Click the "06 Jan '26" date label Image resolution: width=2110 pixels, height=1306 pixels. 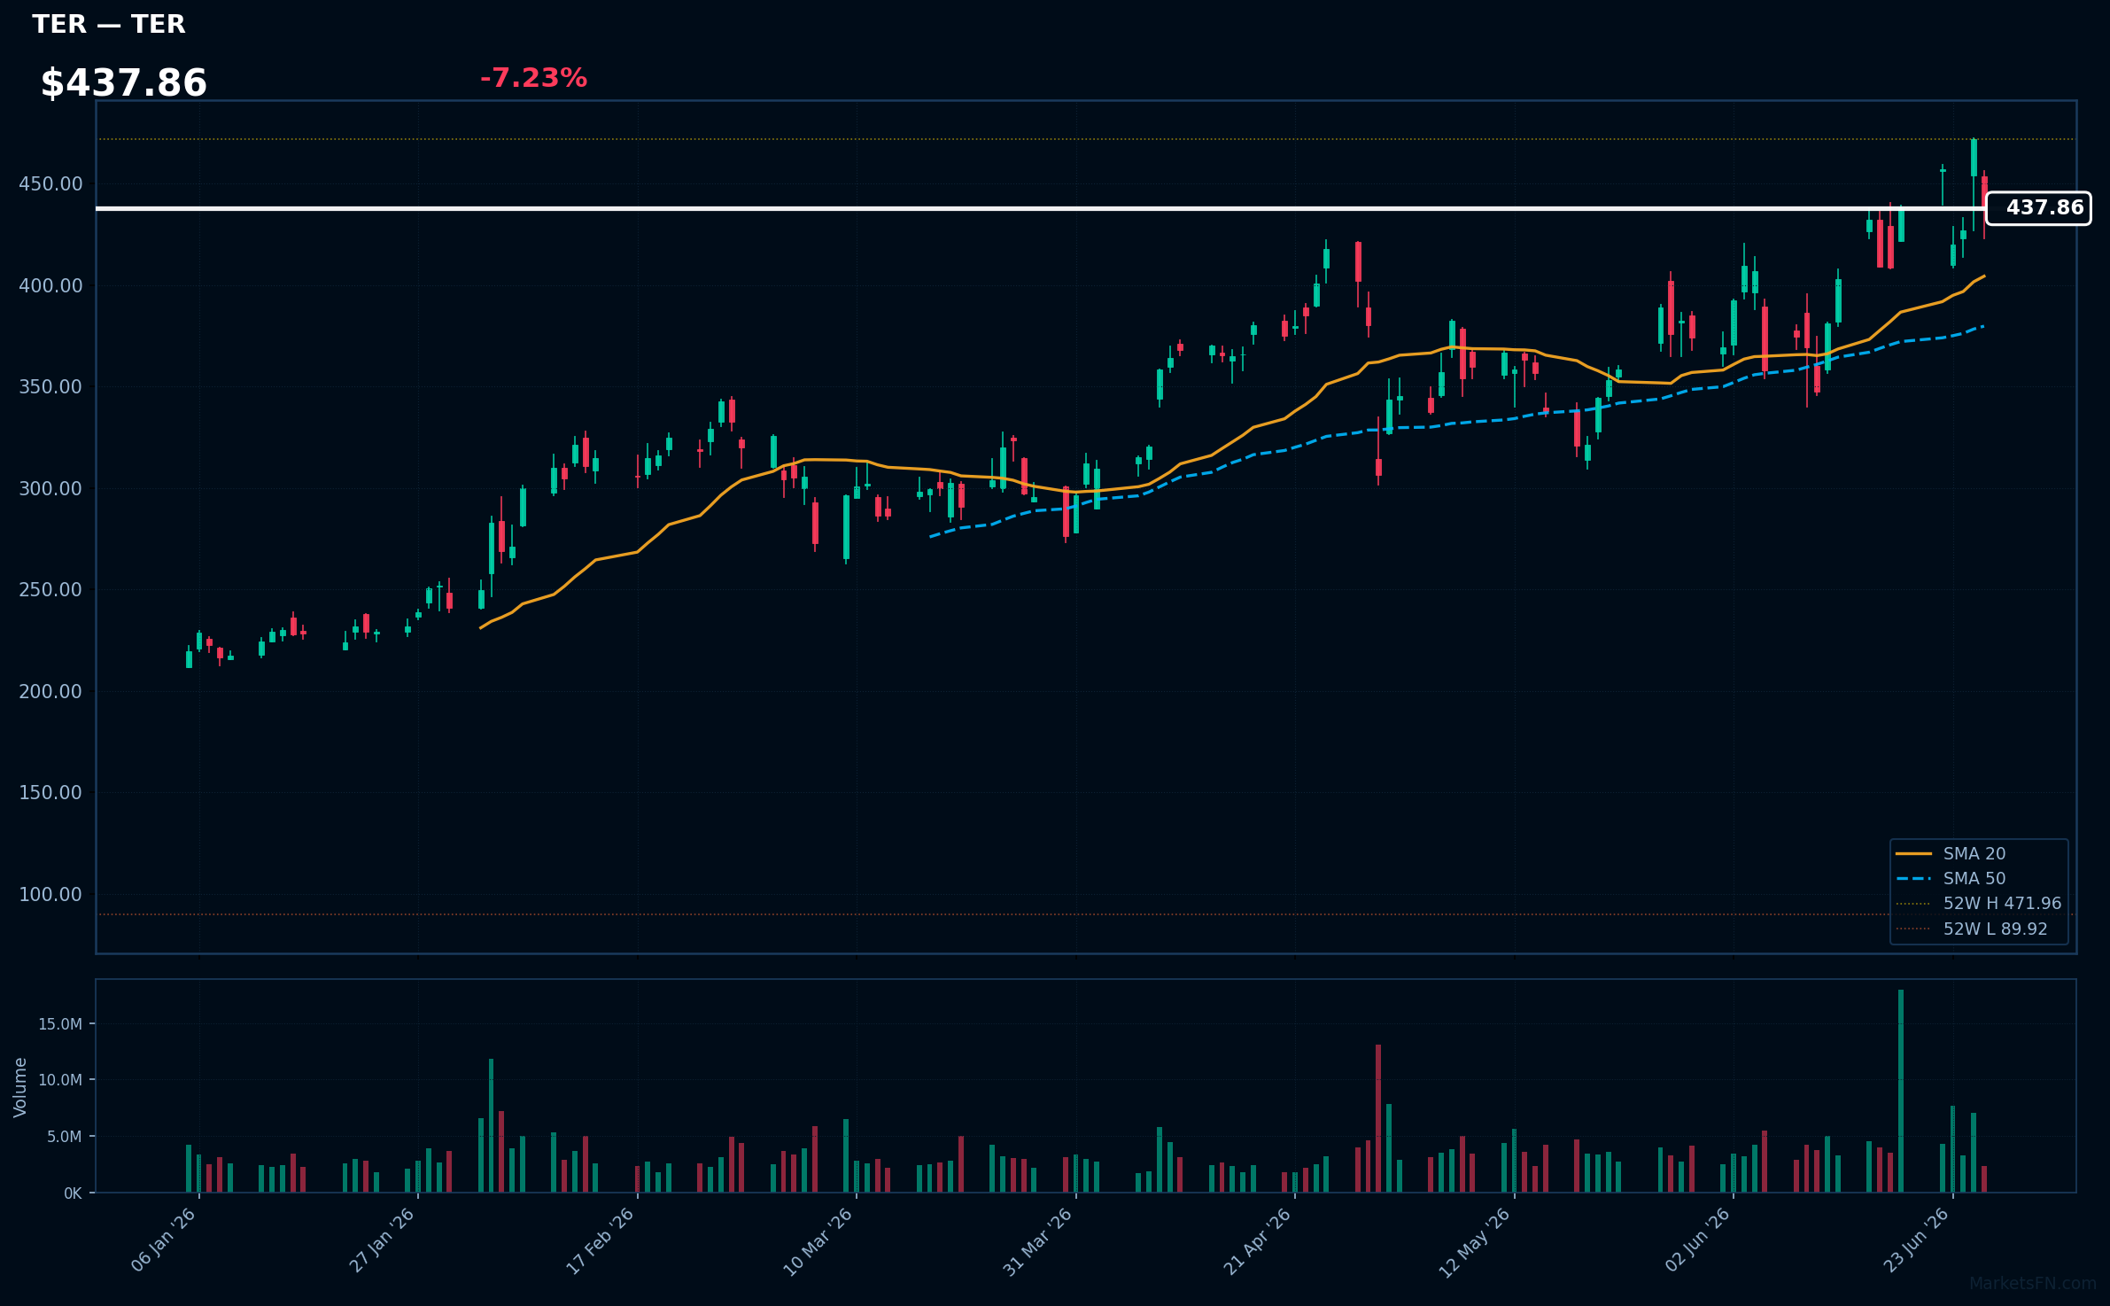[164, 1240]
